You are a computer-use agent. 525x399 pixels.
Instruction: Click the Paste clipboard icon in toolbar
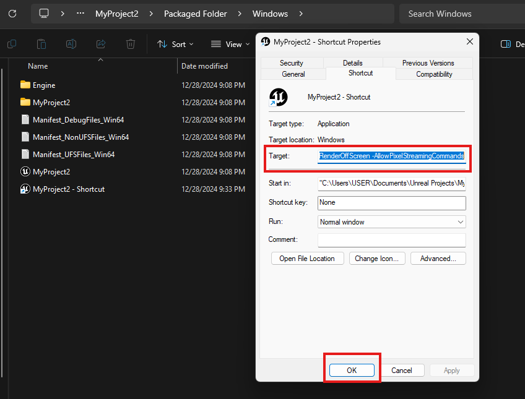point(41,44)
